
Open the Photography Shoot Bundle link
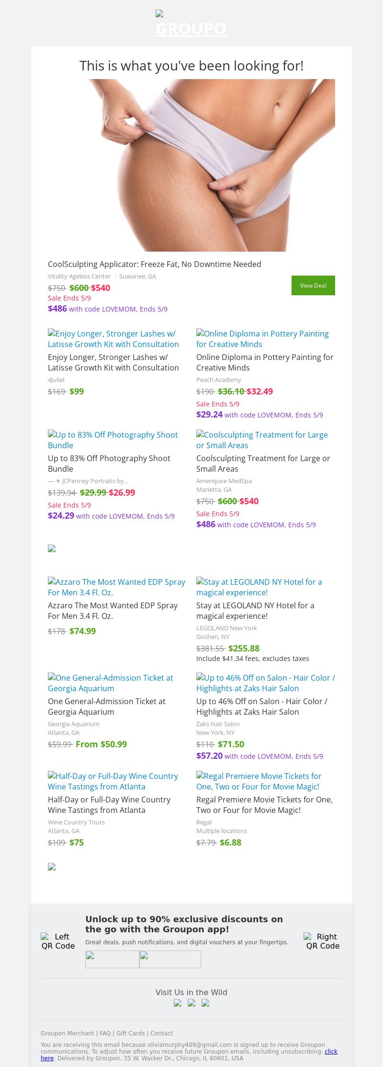[x=113, y=440]
